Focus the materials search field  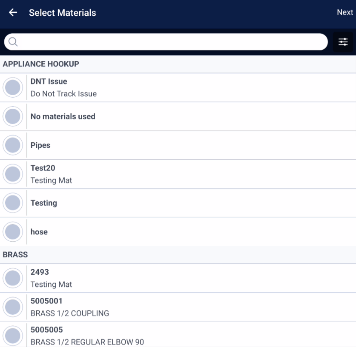click(x=166, y=42)
